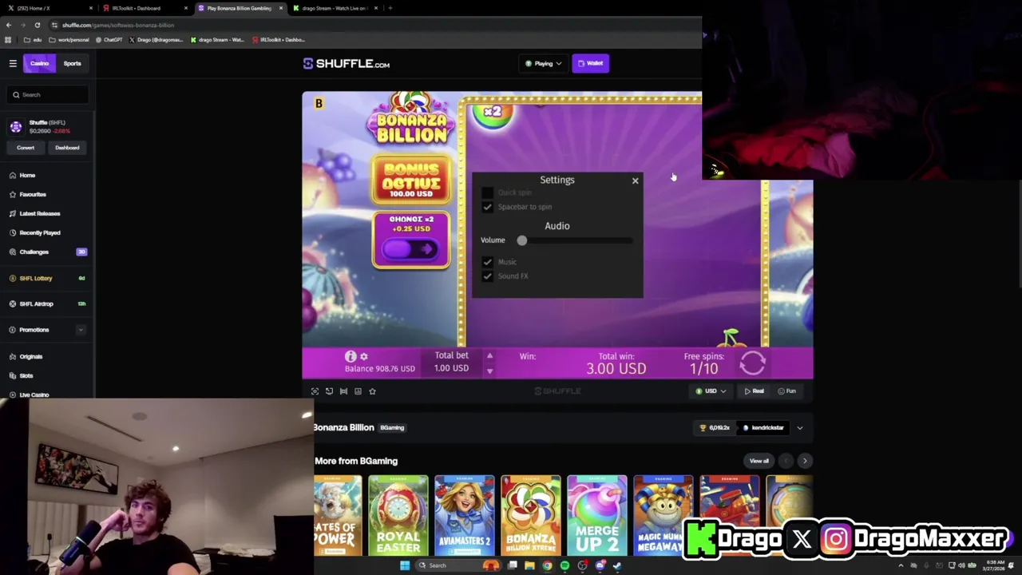The width and height of the screenshot is (1022, 575).
Task: Adjust the Volume slider handle
Action: [521, 240]
